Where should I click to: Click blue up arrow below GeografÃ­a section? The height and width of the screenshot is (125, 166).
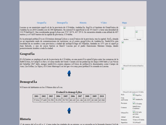69,73
